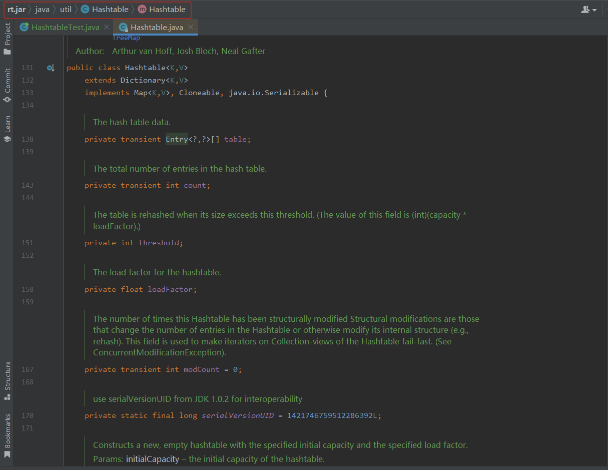This screenshot has height=470, width=608.
Task: Click the implemented-methods gutter icon on line 131
Action: pos(50,68)
